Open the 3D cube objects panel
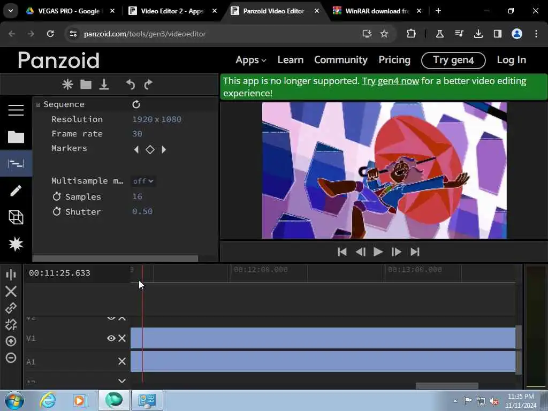This screenshot has width=548, height=411. tap(16, 217)
